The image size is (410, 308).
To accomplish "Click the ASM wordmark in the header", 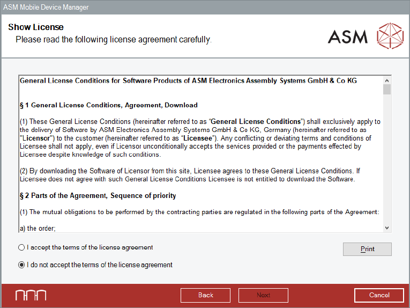I will 348,36.
